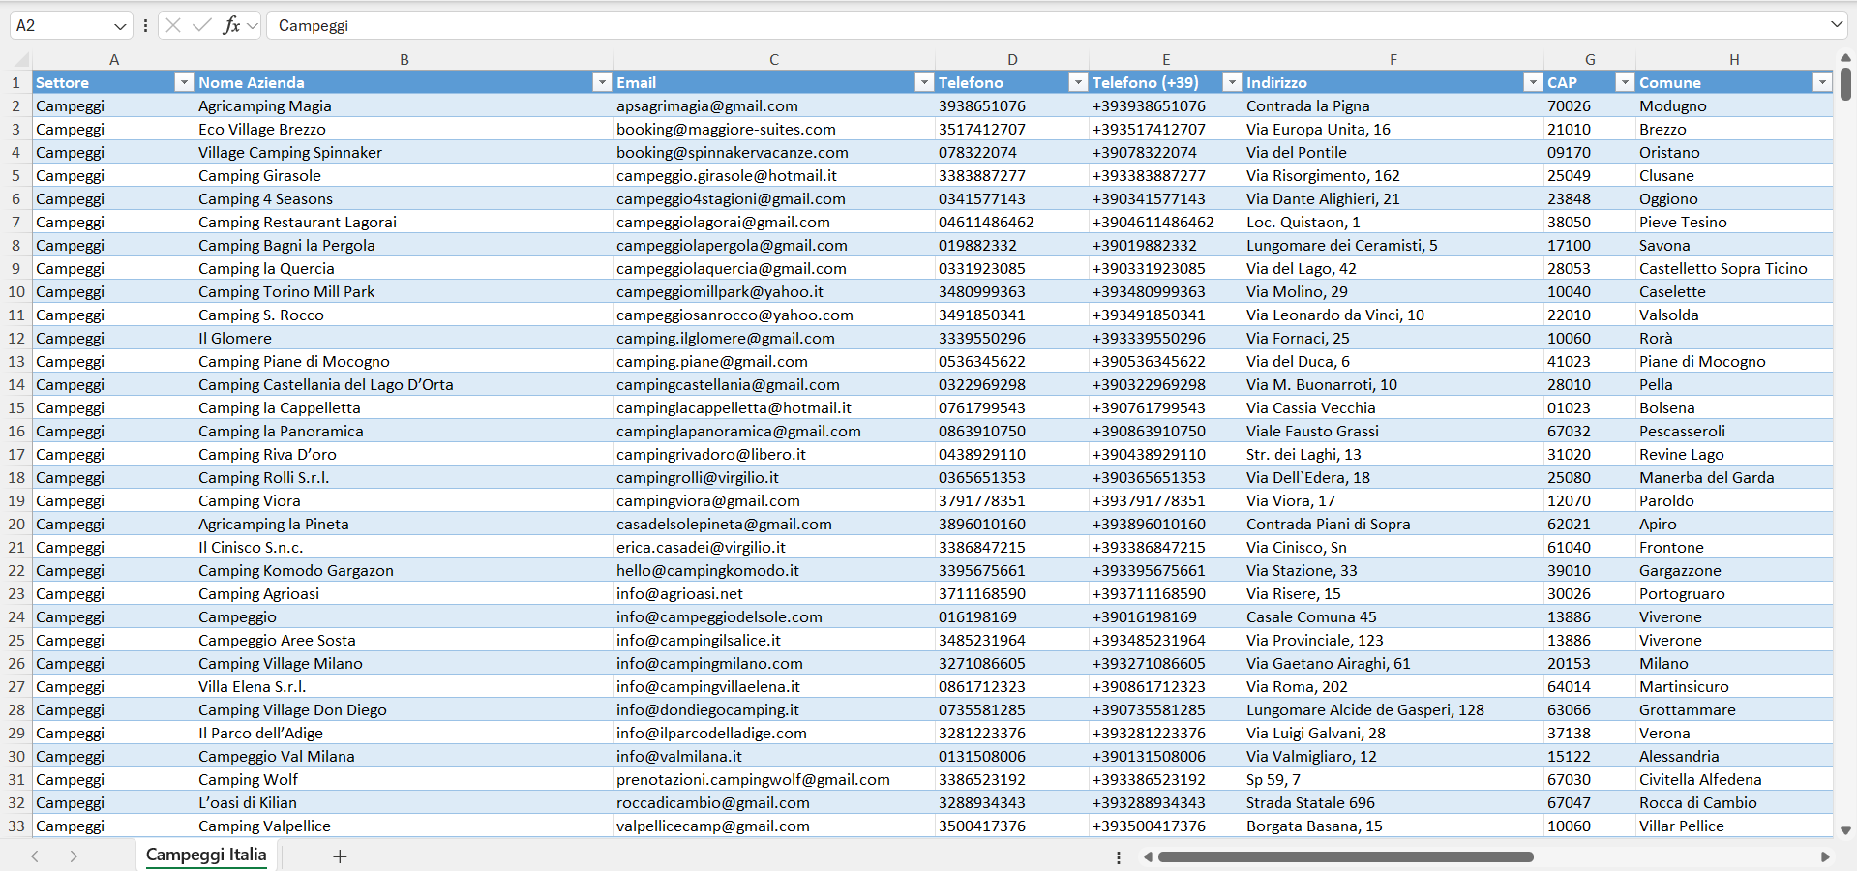Select row 15 header
The image size is (1857, 871).
tap(16, 408)
